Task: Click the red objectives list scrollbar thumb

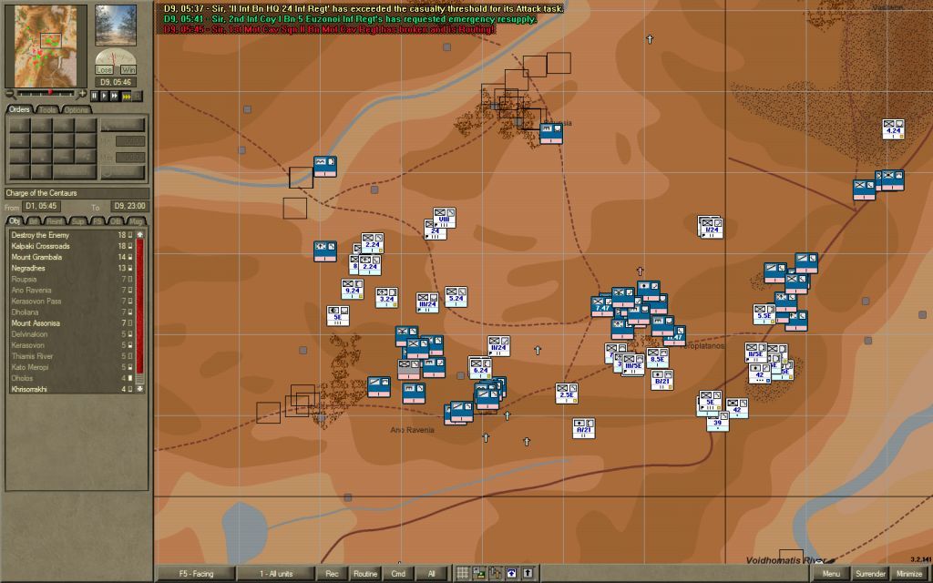Action: [x=140, y=306]
